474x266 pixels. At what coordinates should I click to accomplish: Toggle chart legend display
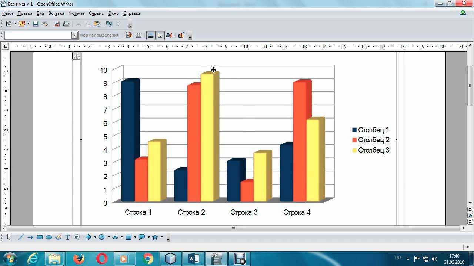coord(160,35)
